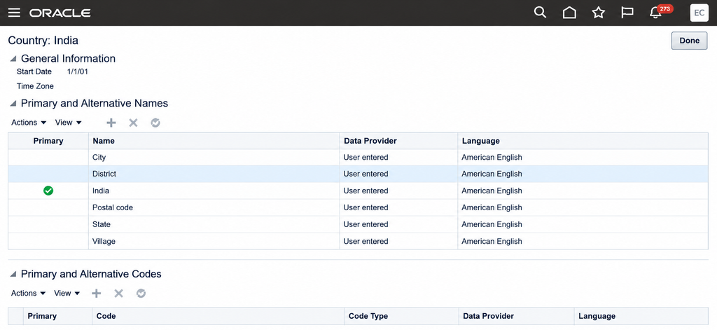Open the search icon in header
This screenshot has height=330, width=717.
(540, 13)
